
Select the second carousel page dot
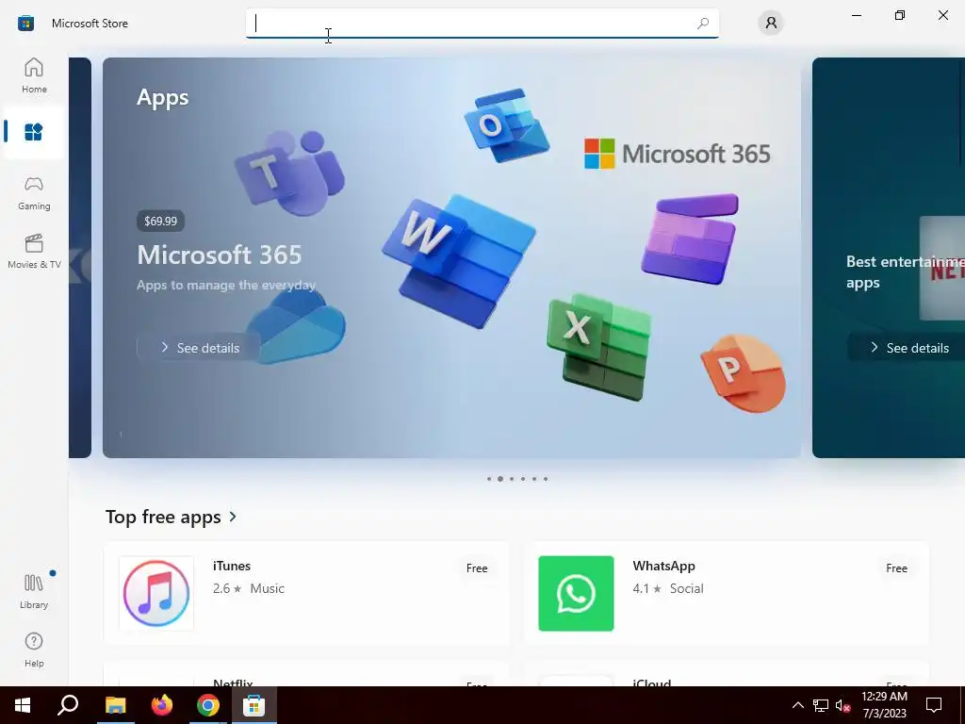click(500, 478)
